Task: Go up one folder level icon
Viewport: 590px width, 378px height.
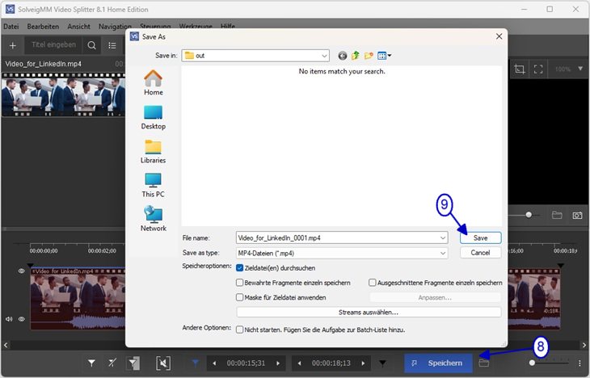Action: click(x=355, y=56)
